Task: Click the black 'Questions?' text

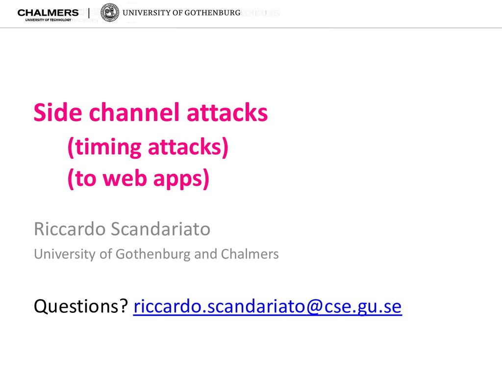Action: [x=81, y=306]
